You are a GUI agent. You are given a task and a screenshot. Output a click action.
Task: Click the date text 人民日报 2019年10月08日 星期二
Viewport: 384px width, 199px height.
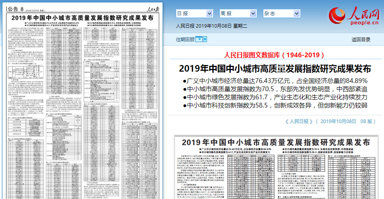click(x=212, y=26)
